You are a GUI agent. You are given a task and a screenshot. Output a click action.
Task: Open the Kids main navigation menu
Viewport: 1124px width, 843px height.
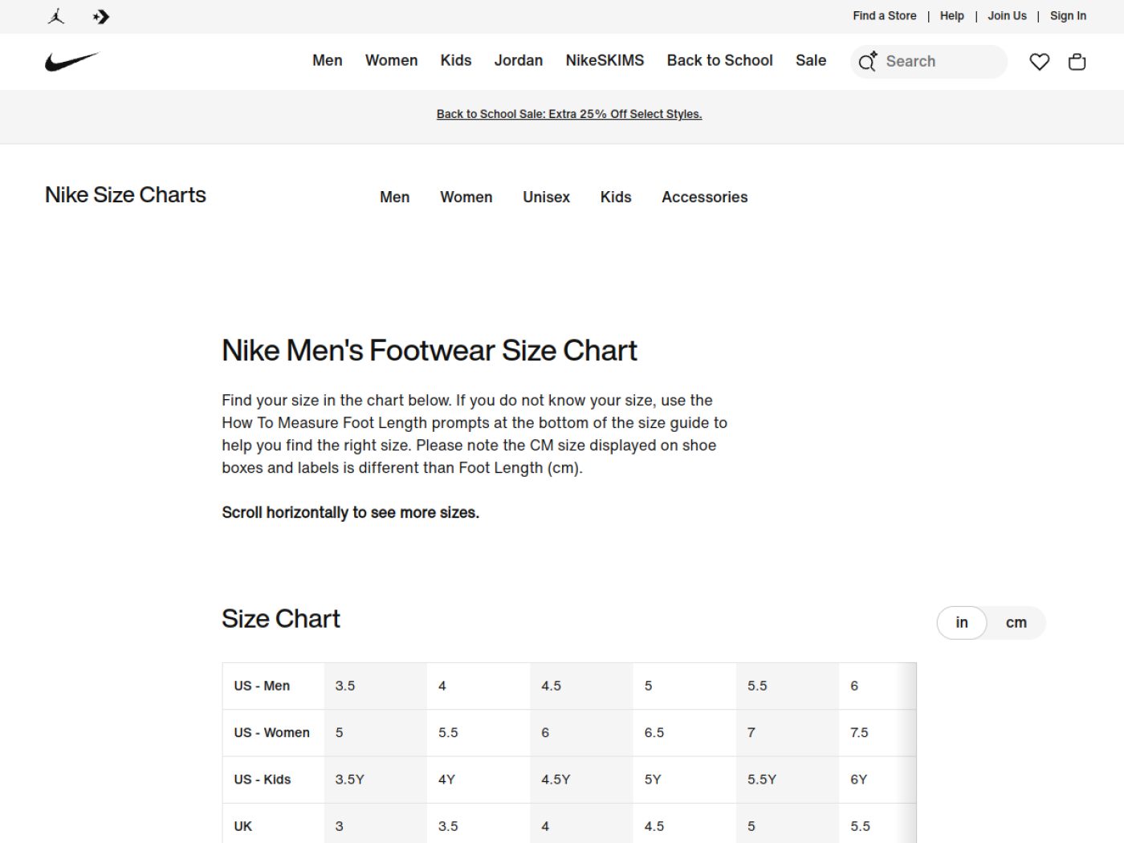(x=456, y=60)
